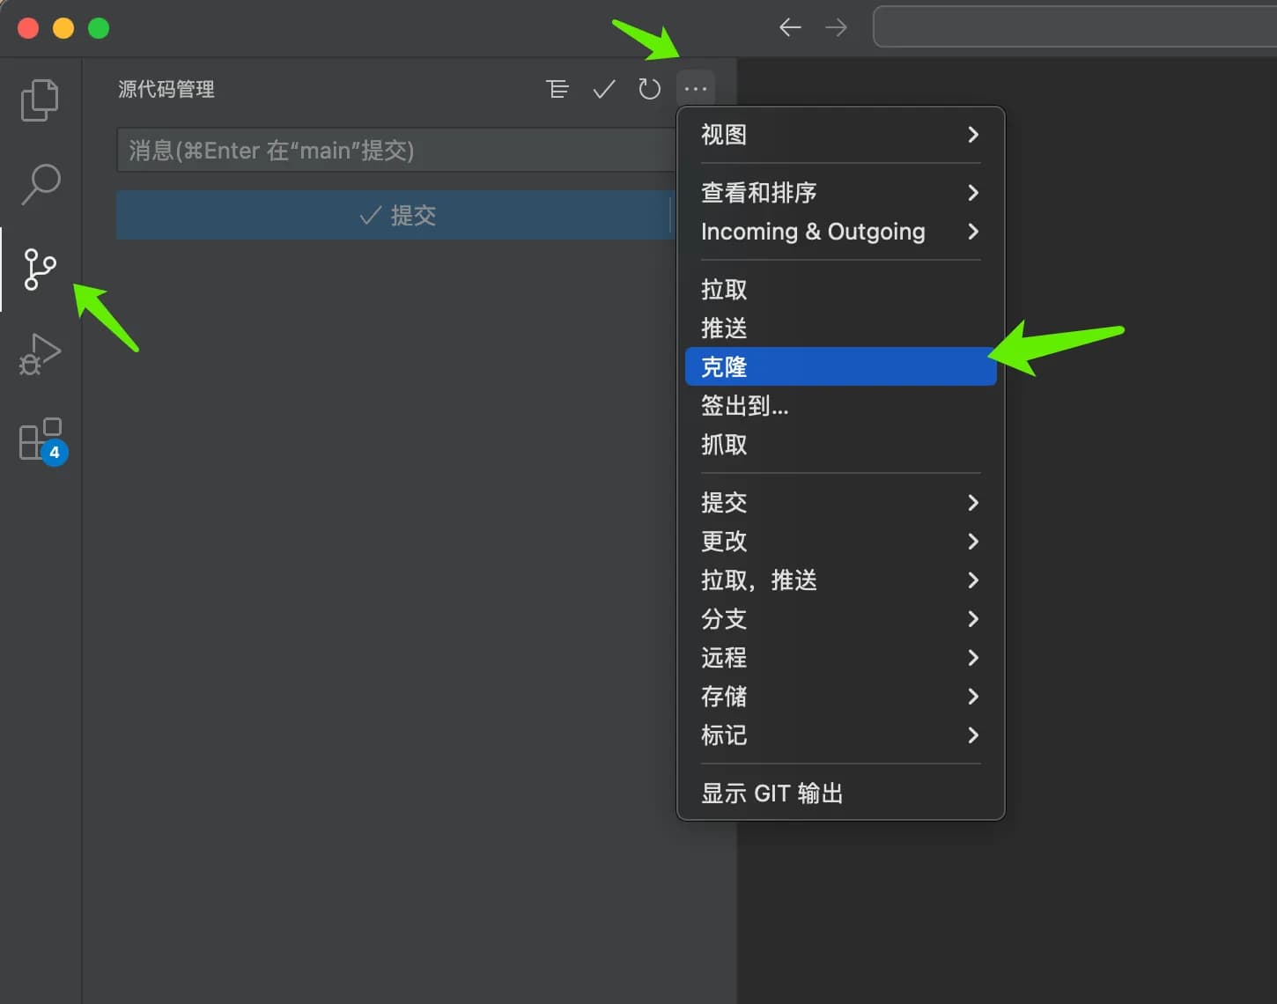Click the refresh icon in source control header
Image resolution: width=1277 pixels, height=1004 pixels.
pyautogui.click(x=650, y=89)
